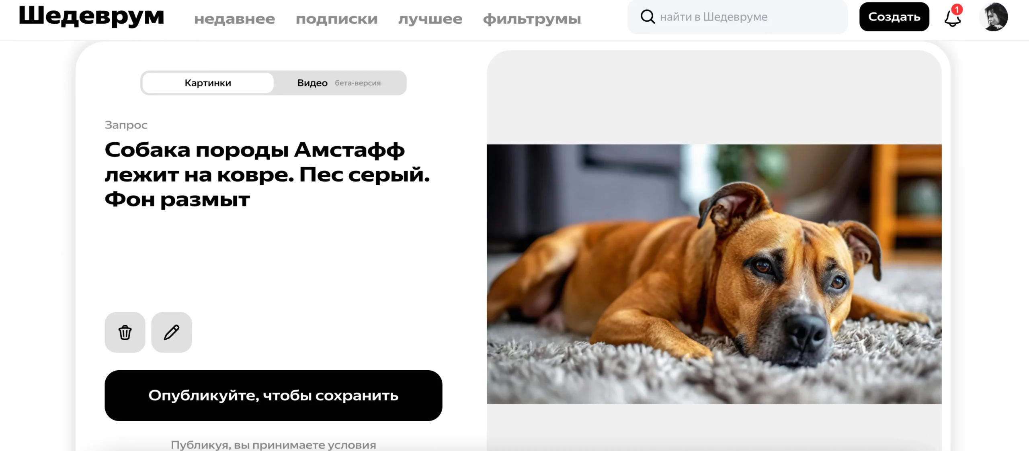Click the Публикуя, вы принимаете условия text
The width and height of the screenshot is (1029, 451).
point(273,445)
